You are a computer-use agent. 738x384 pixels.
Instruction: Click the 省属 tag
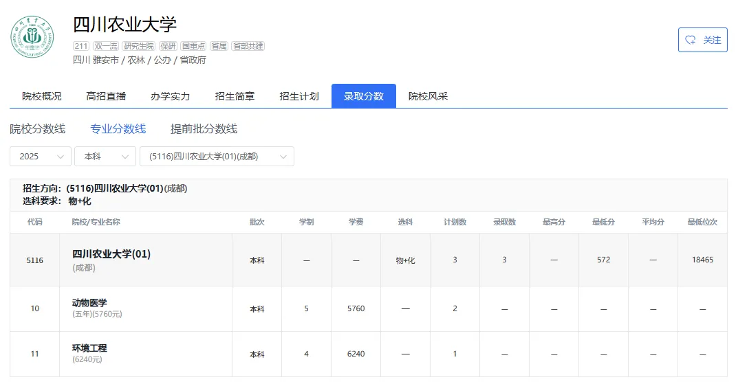point(219,46)
